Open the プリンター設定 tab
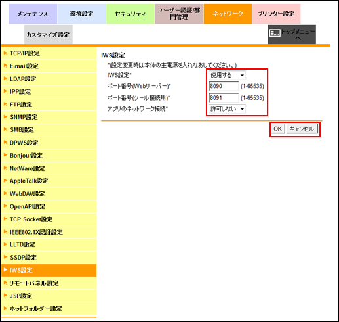 click(x=276, y=14)
